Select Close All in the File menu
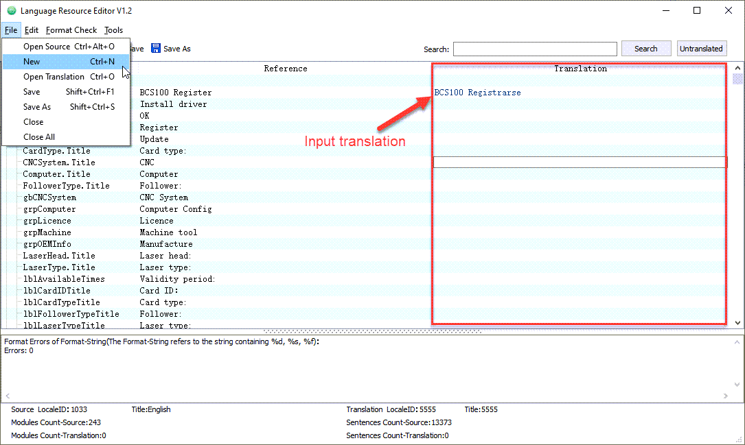This screenshot has height=445, width=745. click(x=66, y=137)
